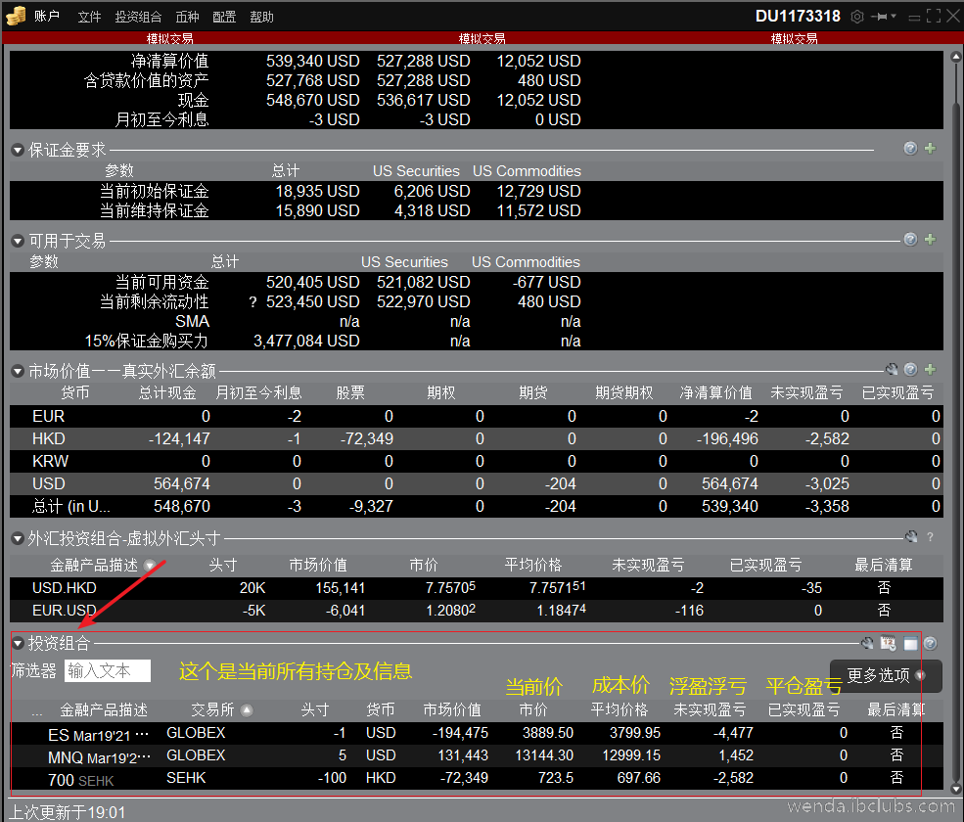Open the gear settings icon beside DU1173318
Image resolution: width=964 pixels, height=822 pixels.
click(857, 17)
